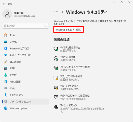Open アカウント settings category
This screenshot has height=122, width=133.
(26, 75)
